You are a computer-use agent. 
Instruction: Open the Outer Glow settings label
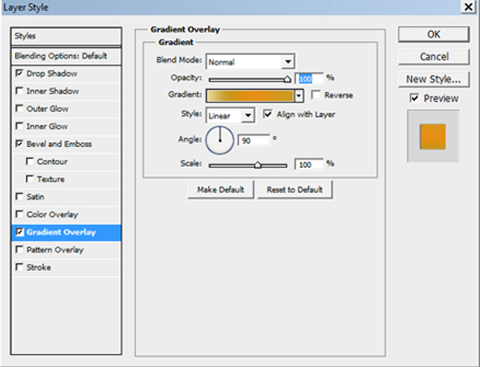48,108
